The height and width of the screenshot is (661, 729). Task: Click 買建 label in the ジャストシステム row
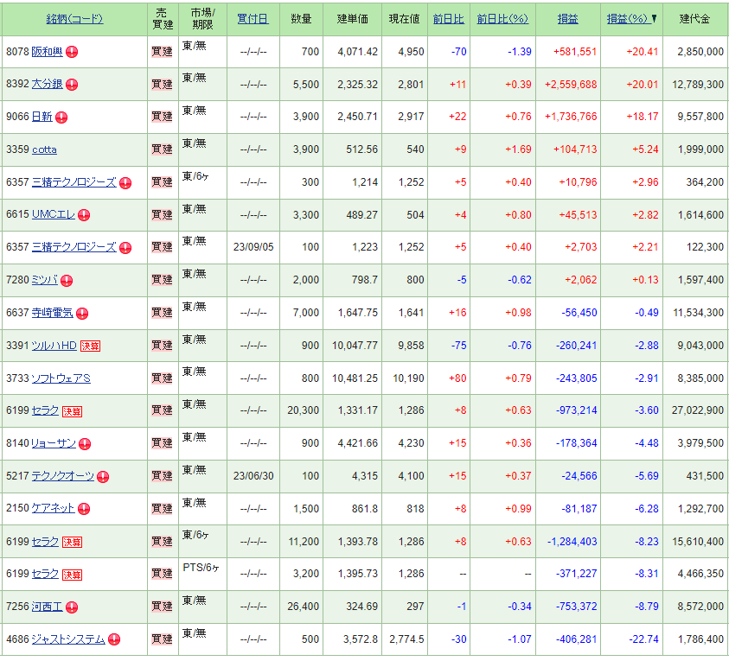point(163,639)
